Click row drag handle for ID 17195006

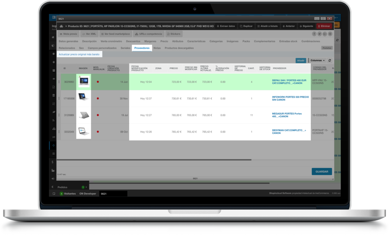point(59,98)
